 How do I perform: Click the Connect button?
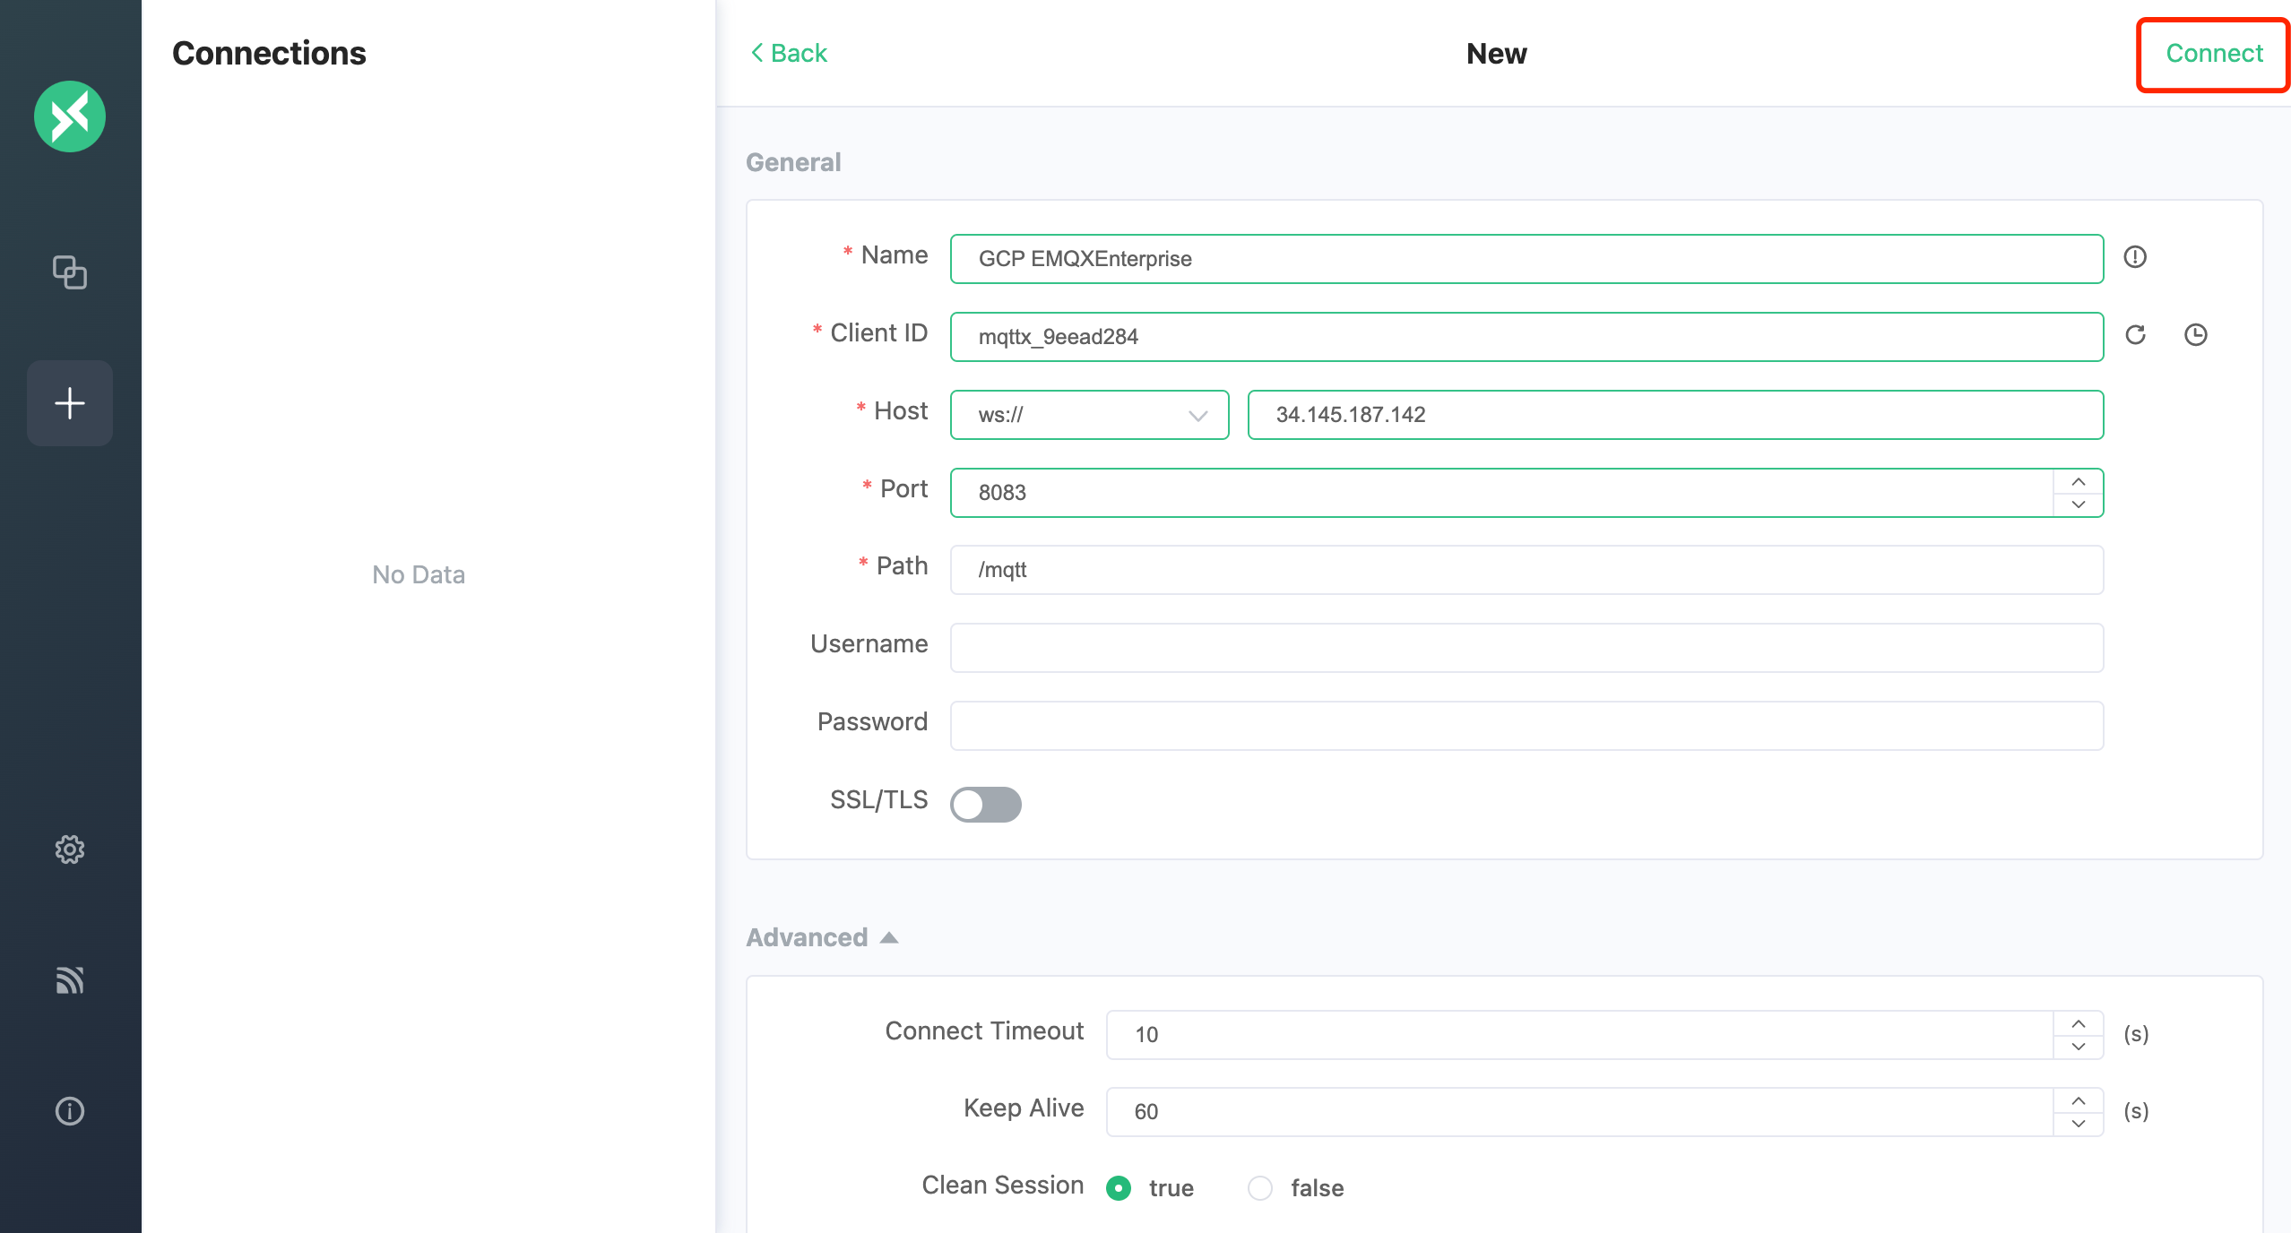pos(2212,53)
